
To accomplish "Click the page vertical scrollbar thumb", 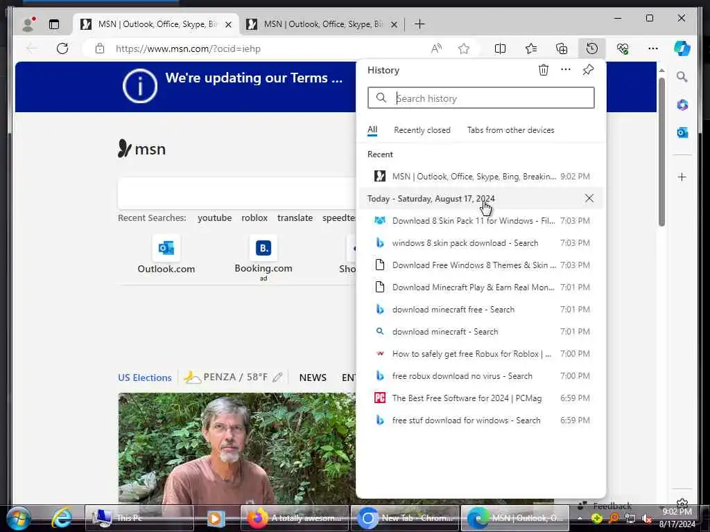I will [661, 152].
